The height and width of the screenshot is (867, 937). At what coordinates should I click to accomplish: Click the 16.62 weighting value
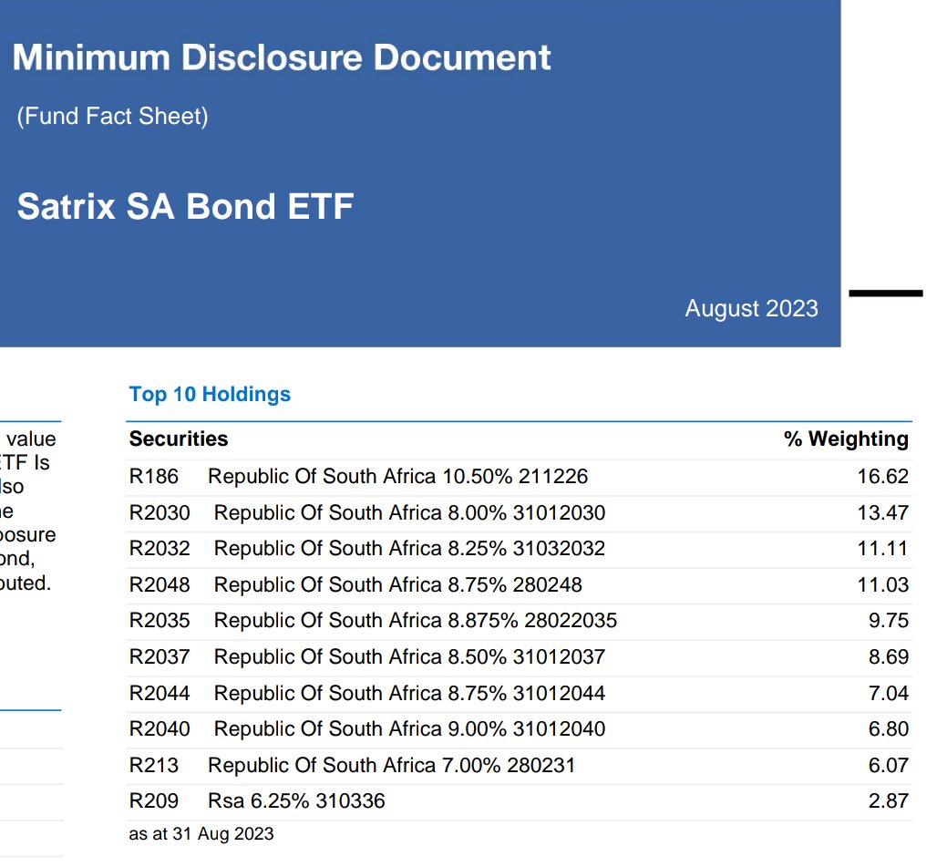(x=882, y=476)
